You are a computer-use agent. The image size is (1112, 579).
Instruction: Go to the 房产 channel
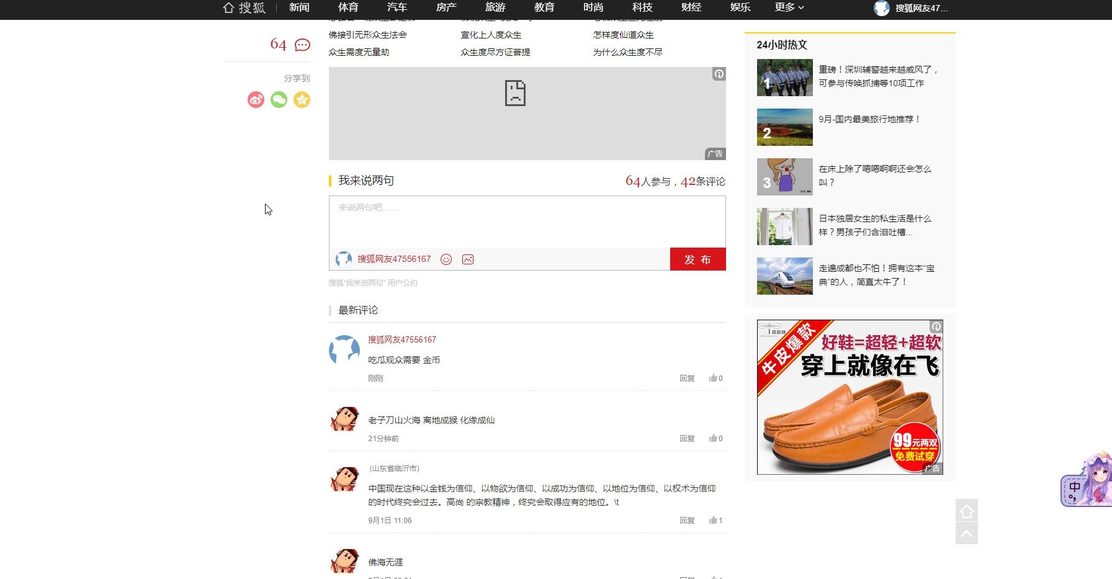pos(446,7)
